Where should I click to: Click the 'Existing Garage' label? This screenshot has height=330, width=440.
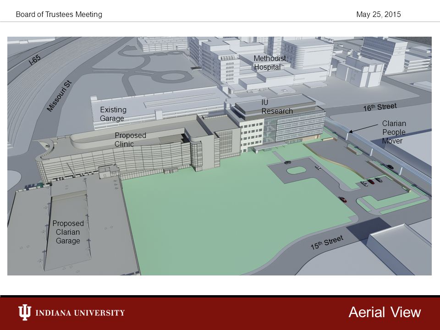[113, 114]
